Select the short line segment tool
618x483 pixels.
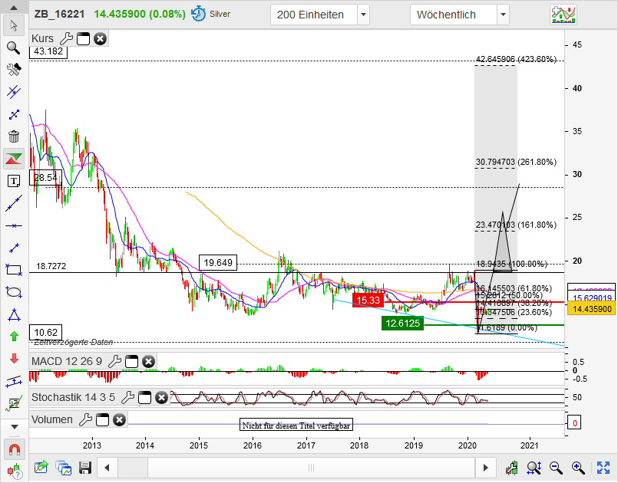click(14, 248)
